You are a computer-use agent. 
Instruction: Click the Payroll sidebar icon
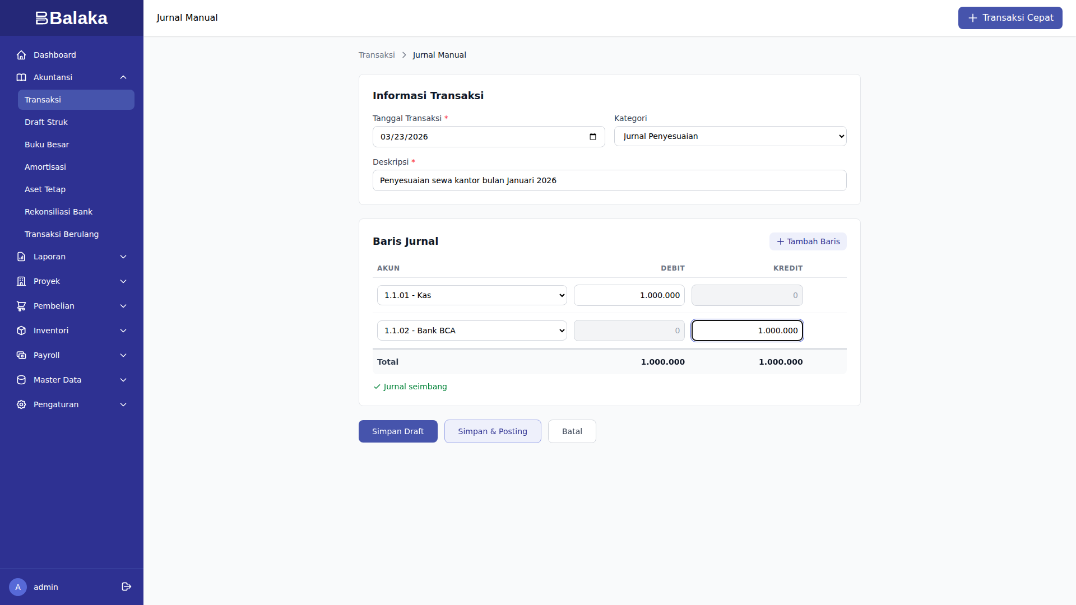click(21, 355)
